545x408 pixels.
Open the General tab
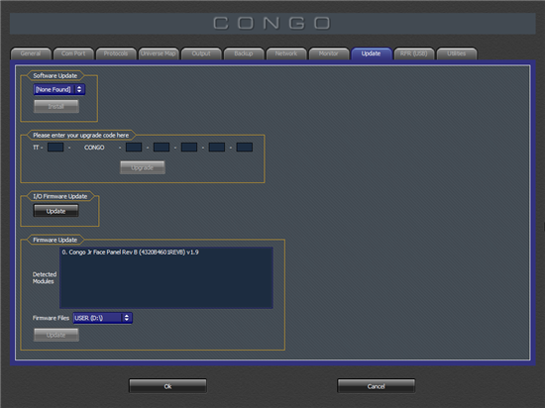coord(31,53)
